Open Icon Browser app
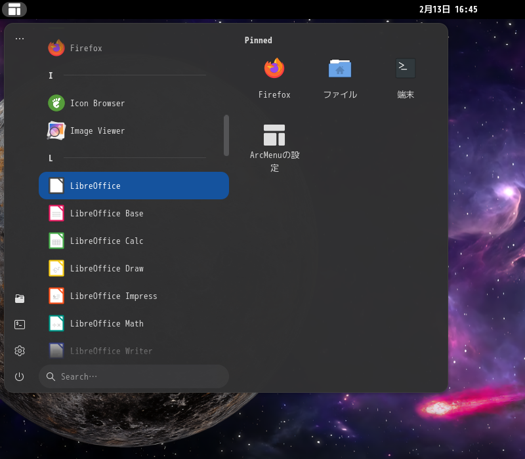This screenshot has width=525, height=459. click(x=134, y=103)
